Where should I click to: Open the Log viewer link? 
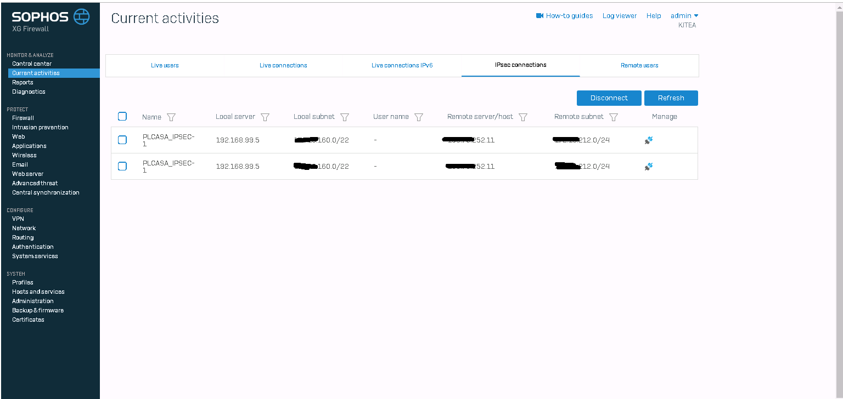pyautogui.click(x=619, y=16)
